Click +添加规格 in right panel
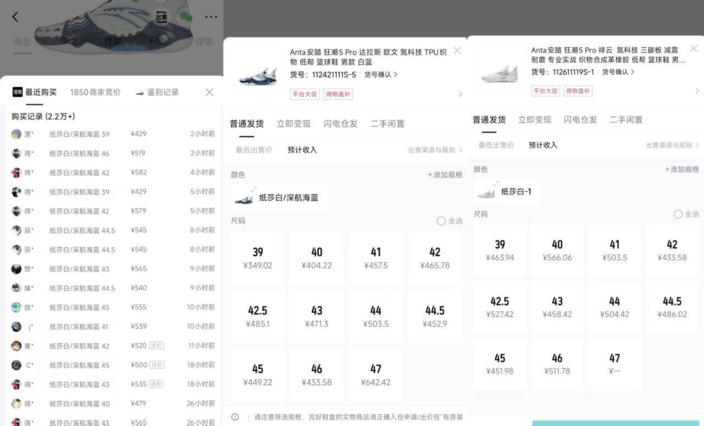The height and width of the screenshot is (426, 704). point(682,169)
